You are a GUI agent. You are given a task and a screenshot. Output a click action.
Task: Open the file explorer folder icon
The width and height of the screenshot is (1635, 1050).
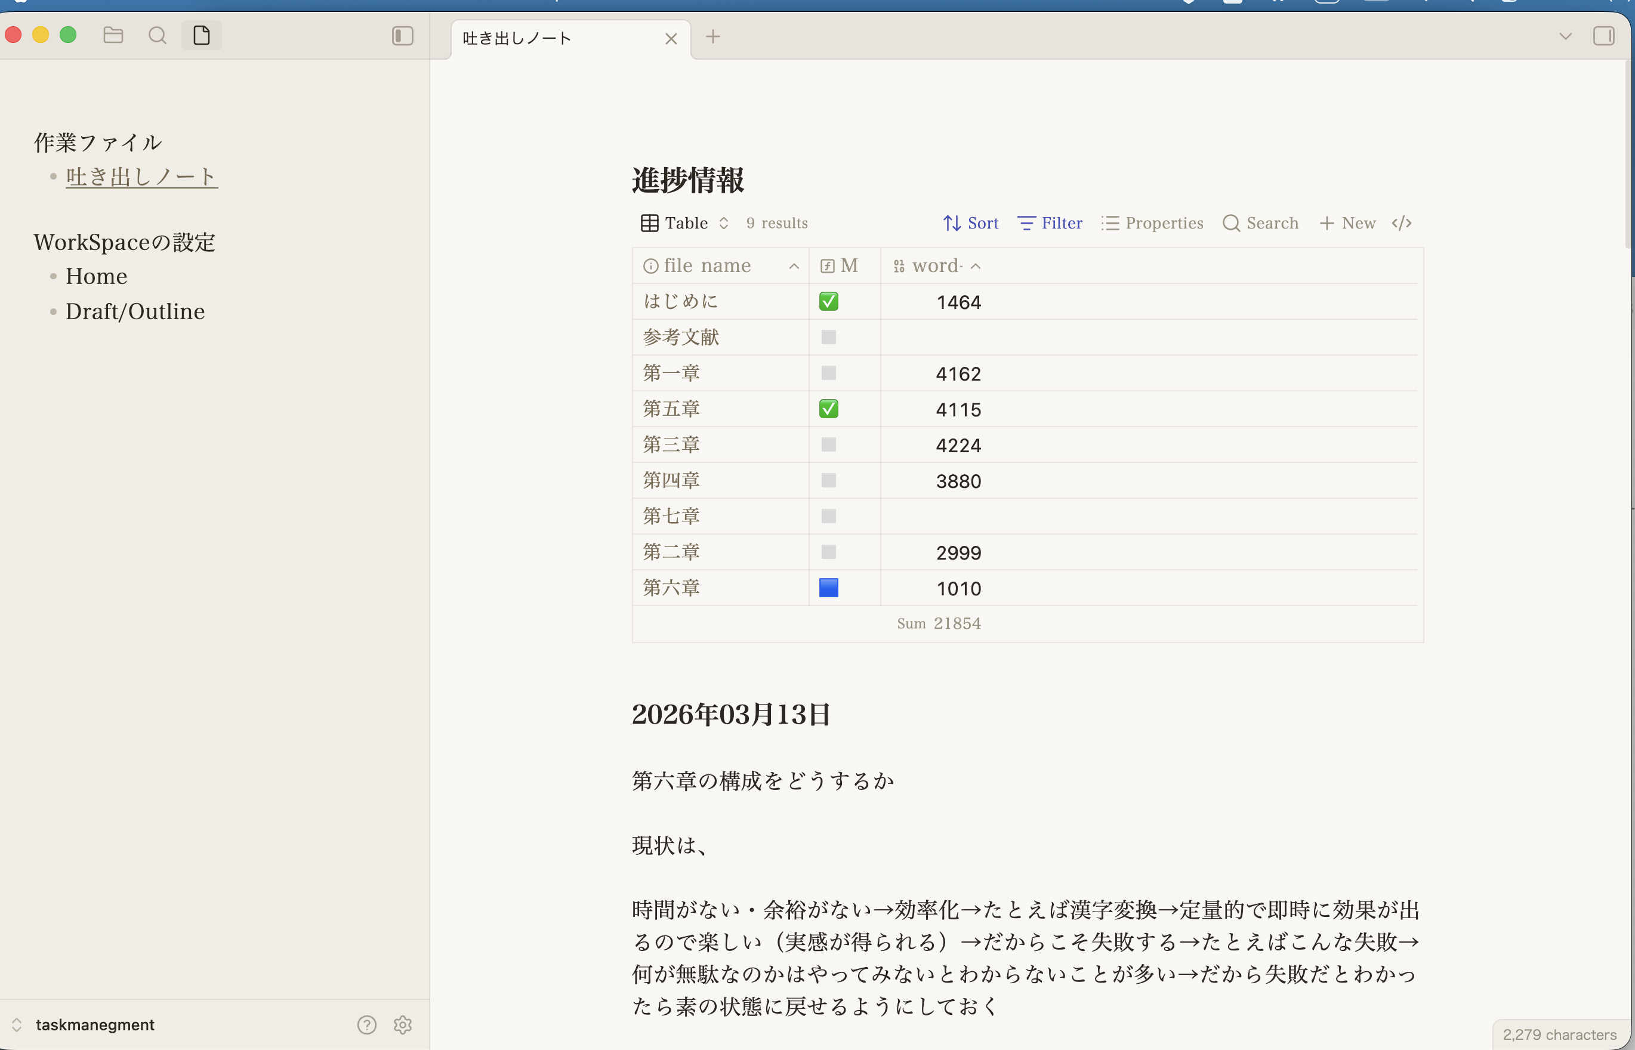pyautogui.click(x=113, y=35)
